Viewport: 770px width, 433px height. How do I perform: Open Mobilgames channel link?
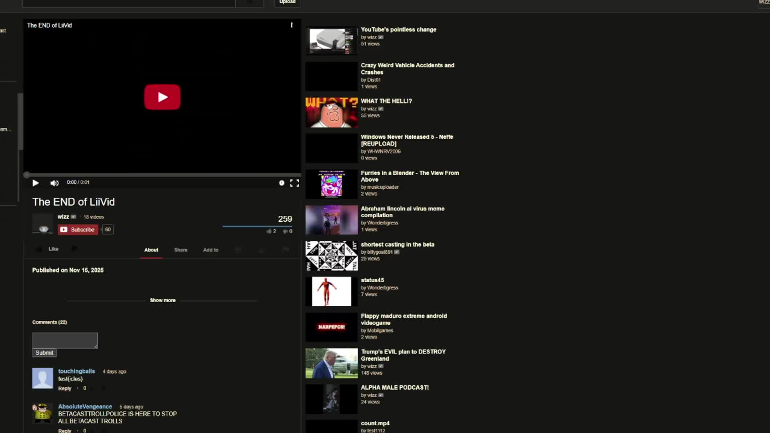380,331
